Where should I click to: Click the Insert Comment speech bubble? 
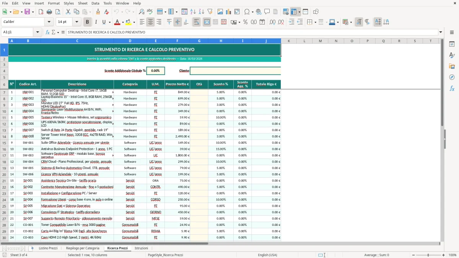click(267, 12)
